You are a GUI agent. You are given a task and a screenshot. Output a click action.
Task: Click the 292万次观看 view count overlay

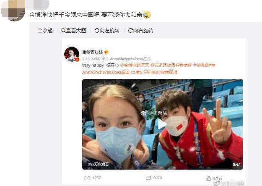coord(99,164)
